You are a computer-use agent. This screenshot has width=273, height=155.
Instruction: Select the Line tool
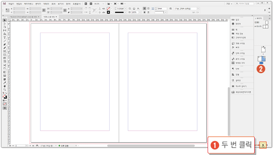pyautogui.click(x=5, y=41)
